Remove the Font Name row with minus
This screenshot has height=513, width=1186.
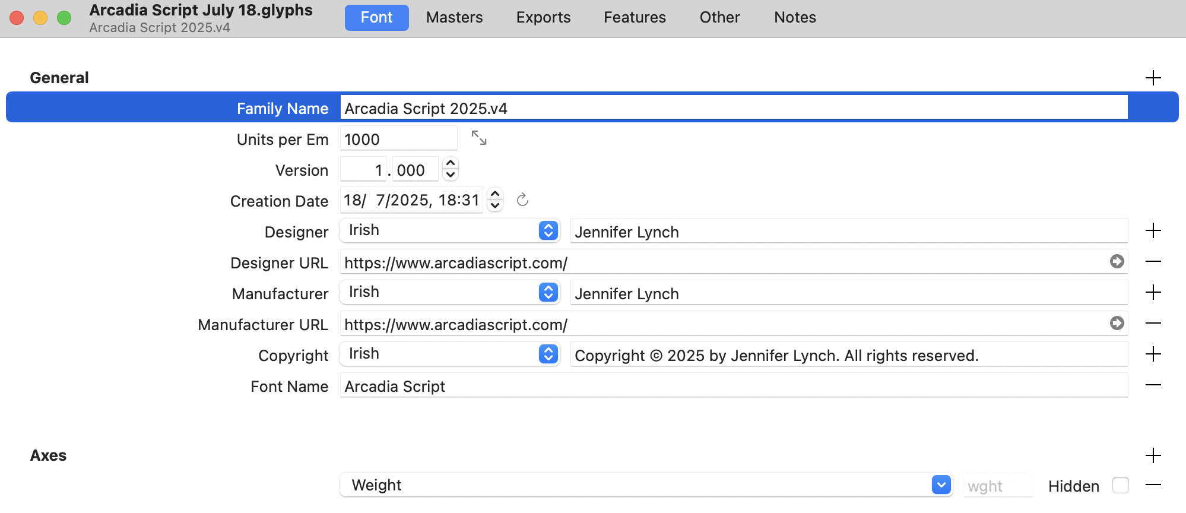click(x=1153, y=385)
